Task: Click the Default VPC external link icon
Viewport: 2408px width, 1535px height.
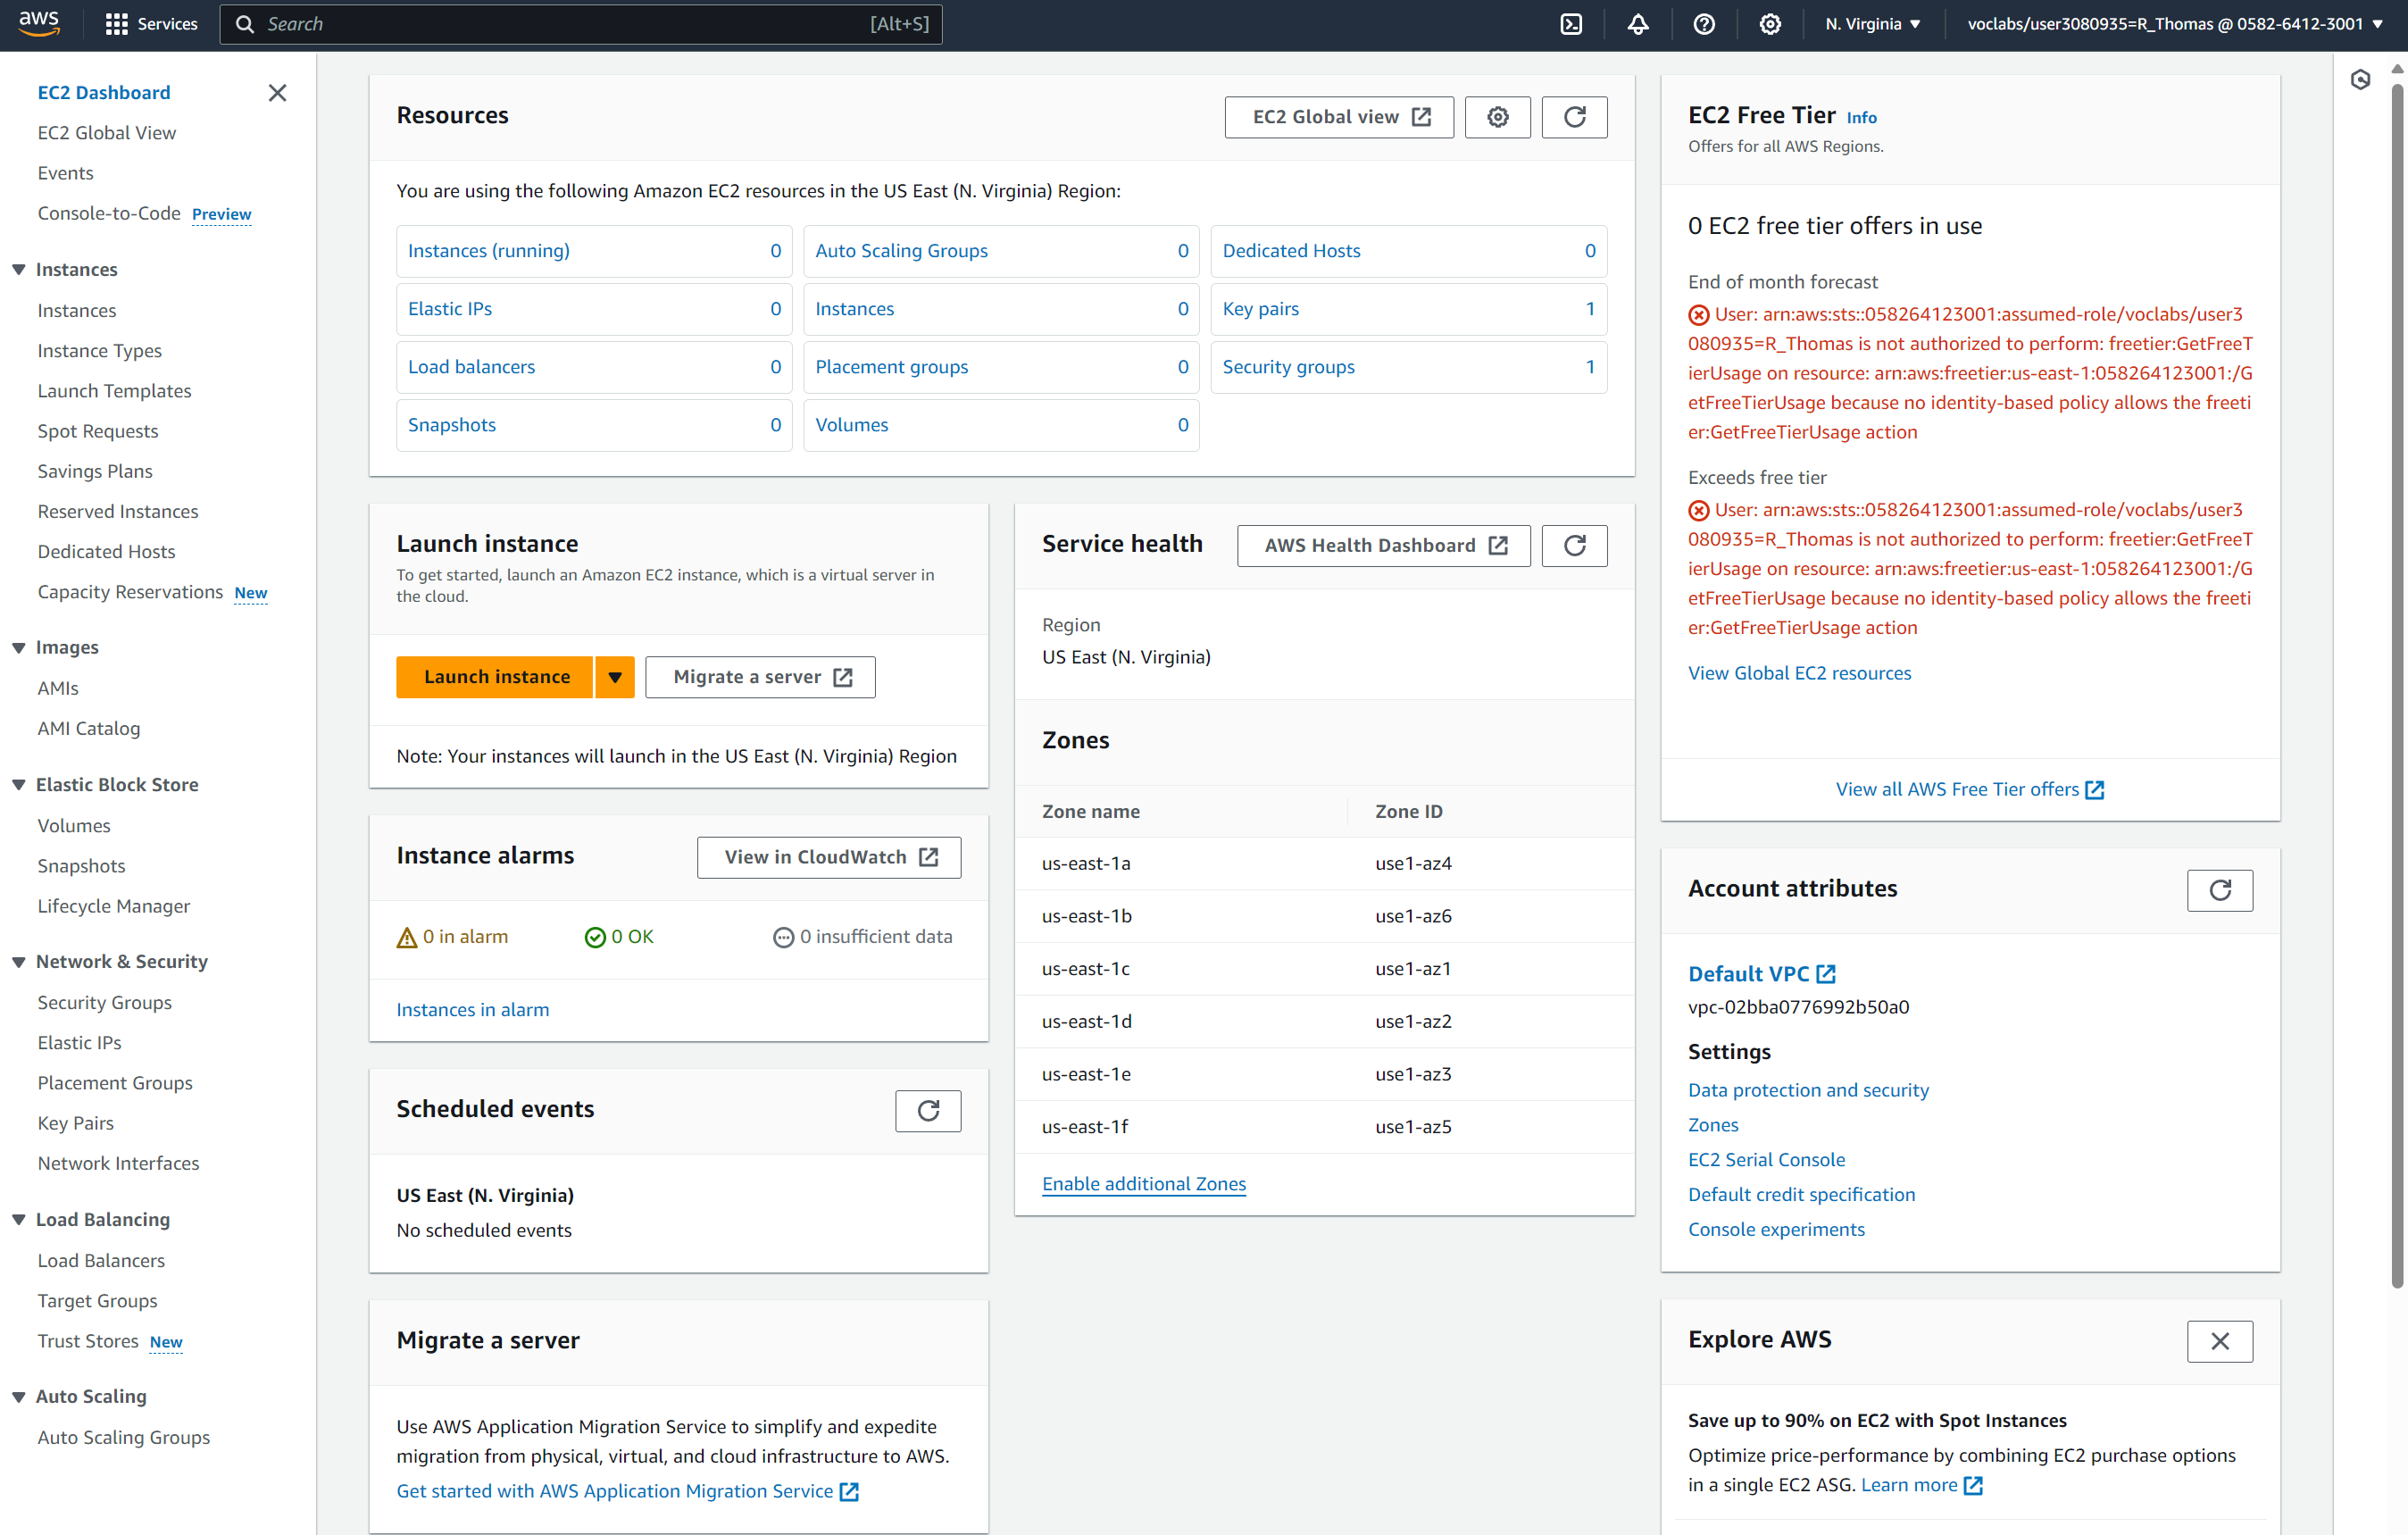Action: point(1826,974)
